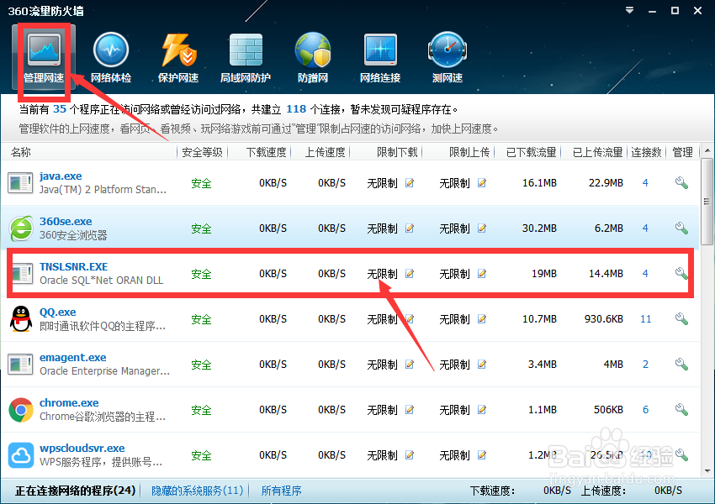The image size is (715, 504).
Task: Open manage wrench for QQ.exe
Action: point(681,319)
